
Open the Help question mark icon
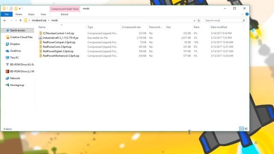click(247, 14)
